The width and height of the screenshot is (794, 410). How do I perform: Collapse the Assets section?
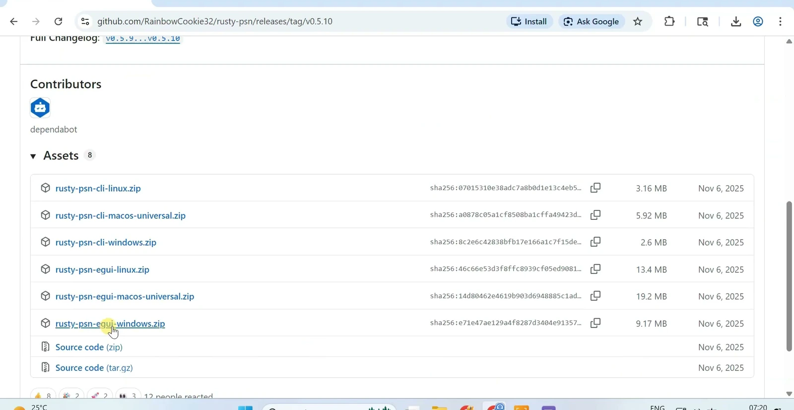33,156
